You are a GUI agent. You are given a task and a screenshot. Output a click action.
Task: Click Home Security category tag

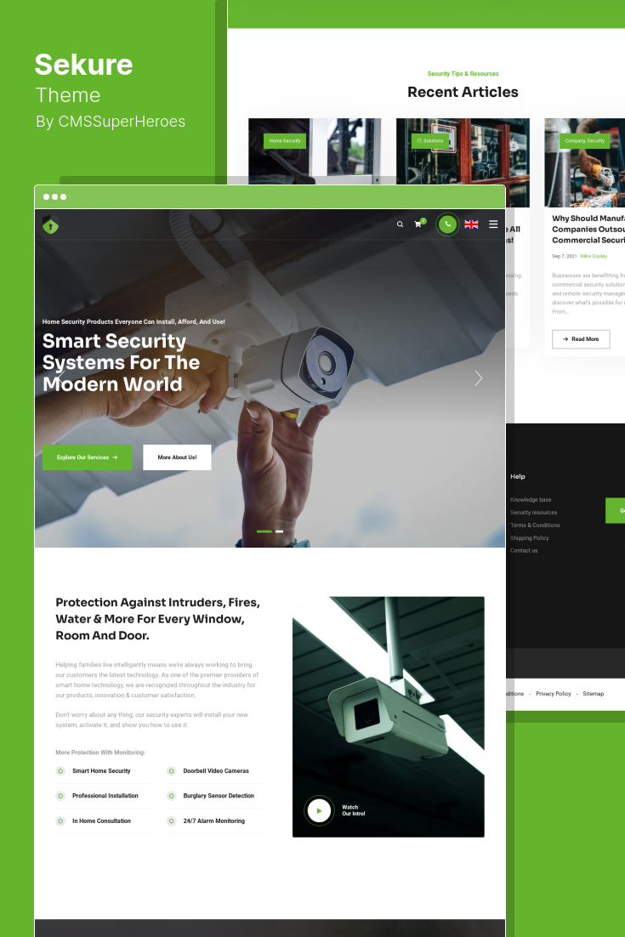click(285, 141)
